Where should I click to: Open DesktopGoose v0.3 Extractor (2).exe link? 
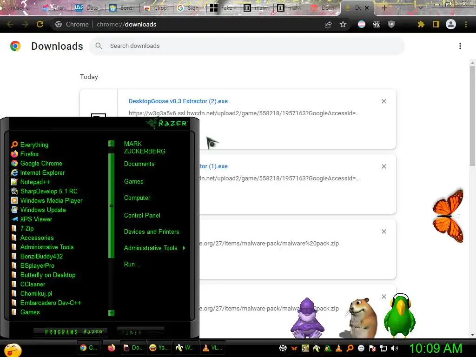[178, 101]
